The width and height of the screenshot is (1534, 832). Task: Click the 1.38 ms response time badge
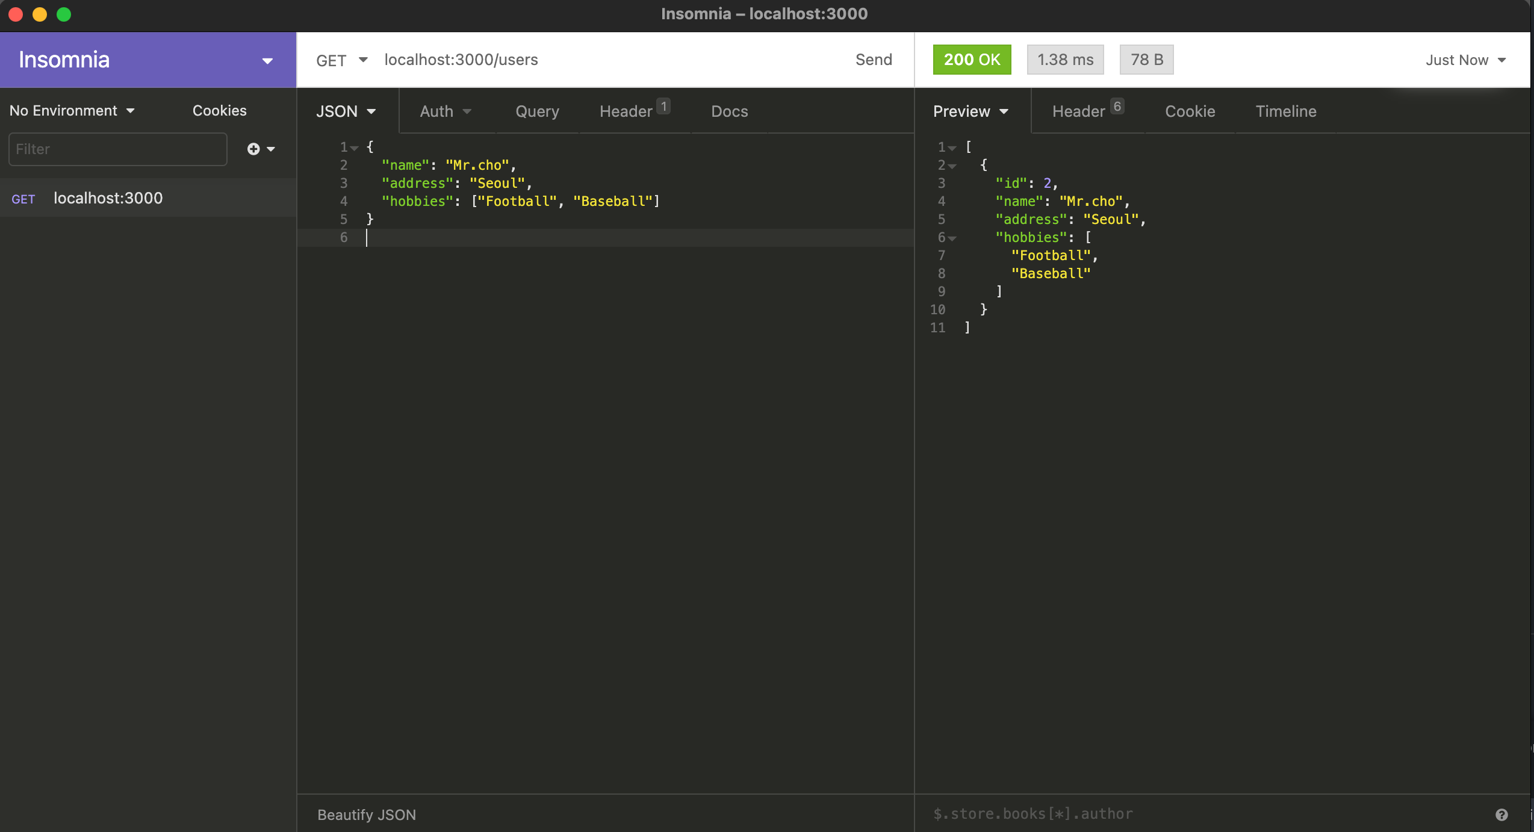coord(1065,60)
